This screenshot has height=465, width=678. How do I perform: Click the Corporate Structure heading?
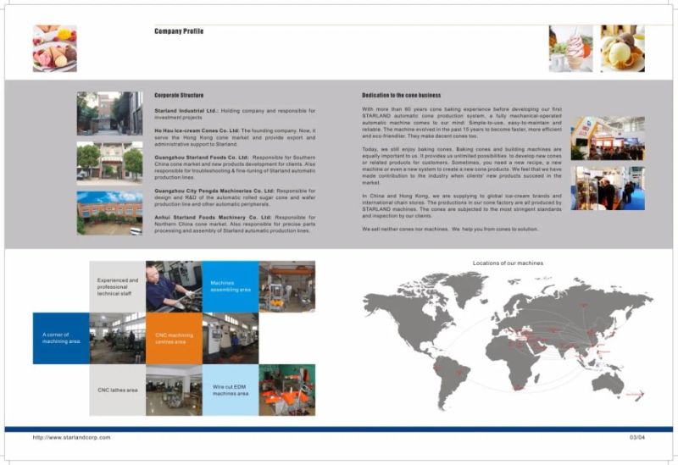click(x=179, y=95)
